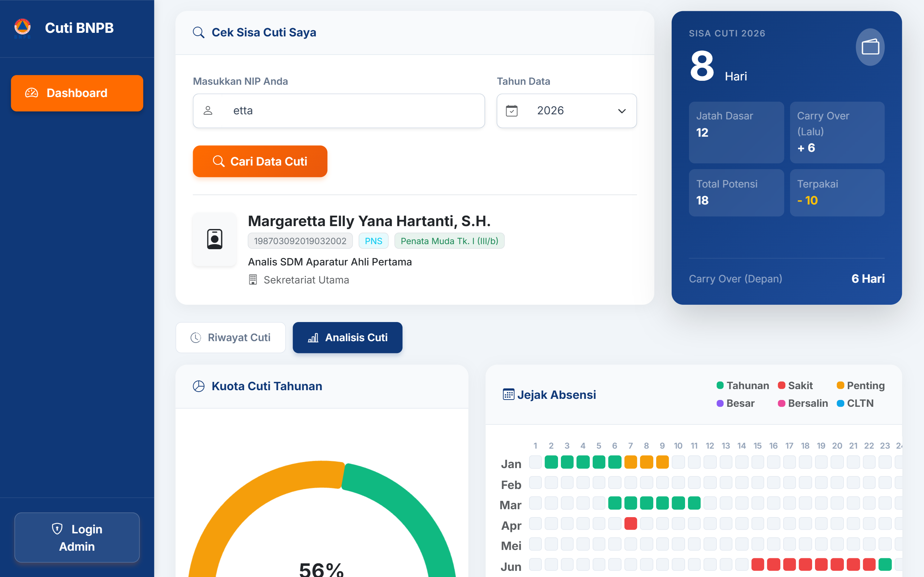Click the red Sakit legend dot
This screenshot has height=577, width=924.
[x=781, y=386]
